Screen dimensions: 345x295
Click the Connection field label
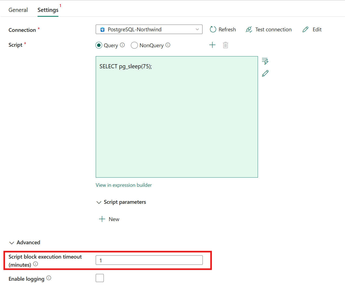pos(22,30)
